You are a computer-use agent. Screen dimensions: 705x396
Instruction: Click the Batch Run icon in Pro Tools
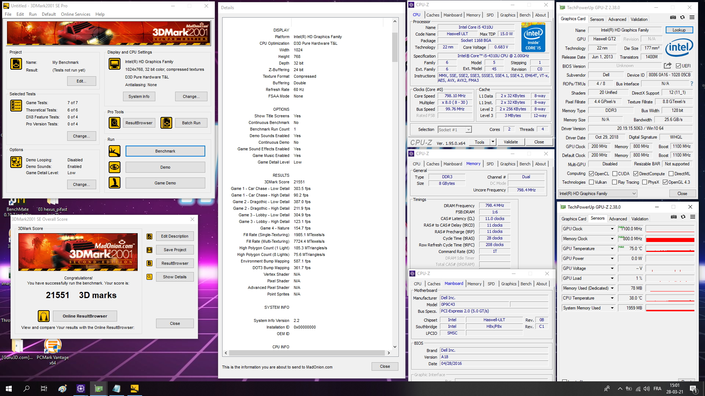[166, 123]
